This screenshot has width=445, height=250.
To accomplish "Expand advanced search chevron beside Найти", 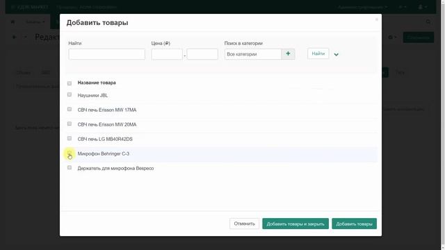I will pyautogui.click(x=337, y=54).
